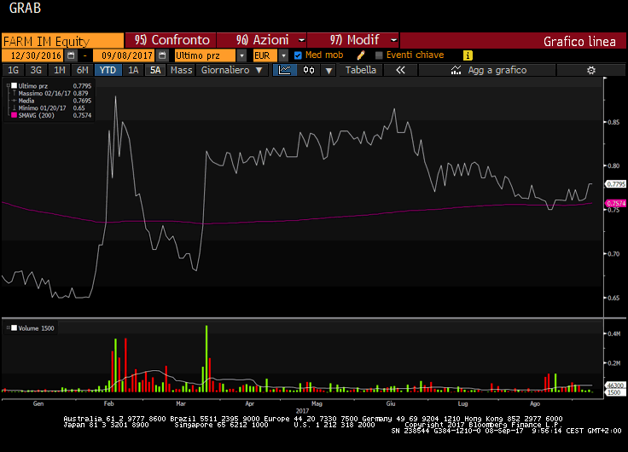Enable the Eventi chiave checkbox
This screenshot has height=452, width=628.
[380, 55]
